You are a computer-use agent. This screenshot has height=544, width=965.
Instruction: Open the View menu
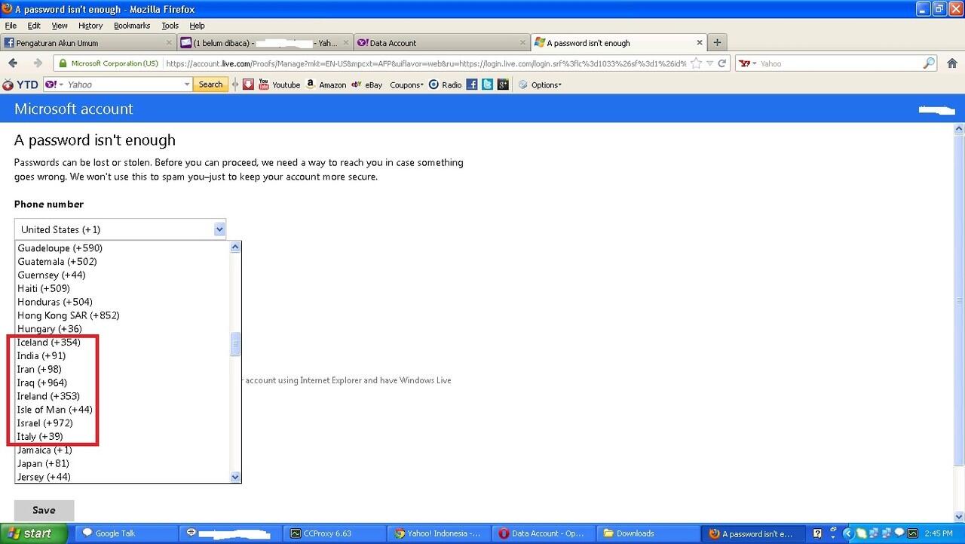click(x=60, y=26)
